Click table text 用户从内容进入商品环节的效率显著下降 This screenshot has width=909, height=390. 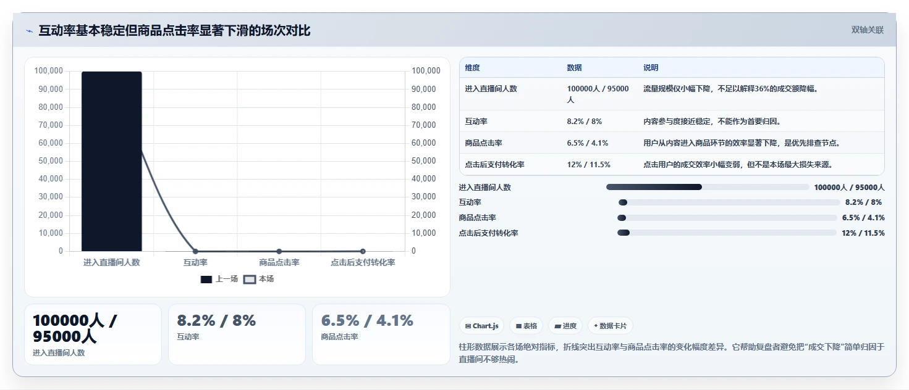(x=710, y=143)
